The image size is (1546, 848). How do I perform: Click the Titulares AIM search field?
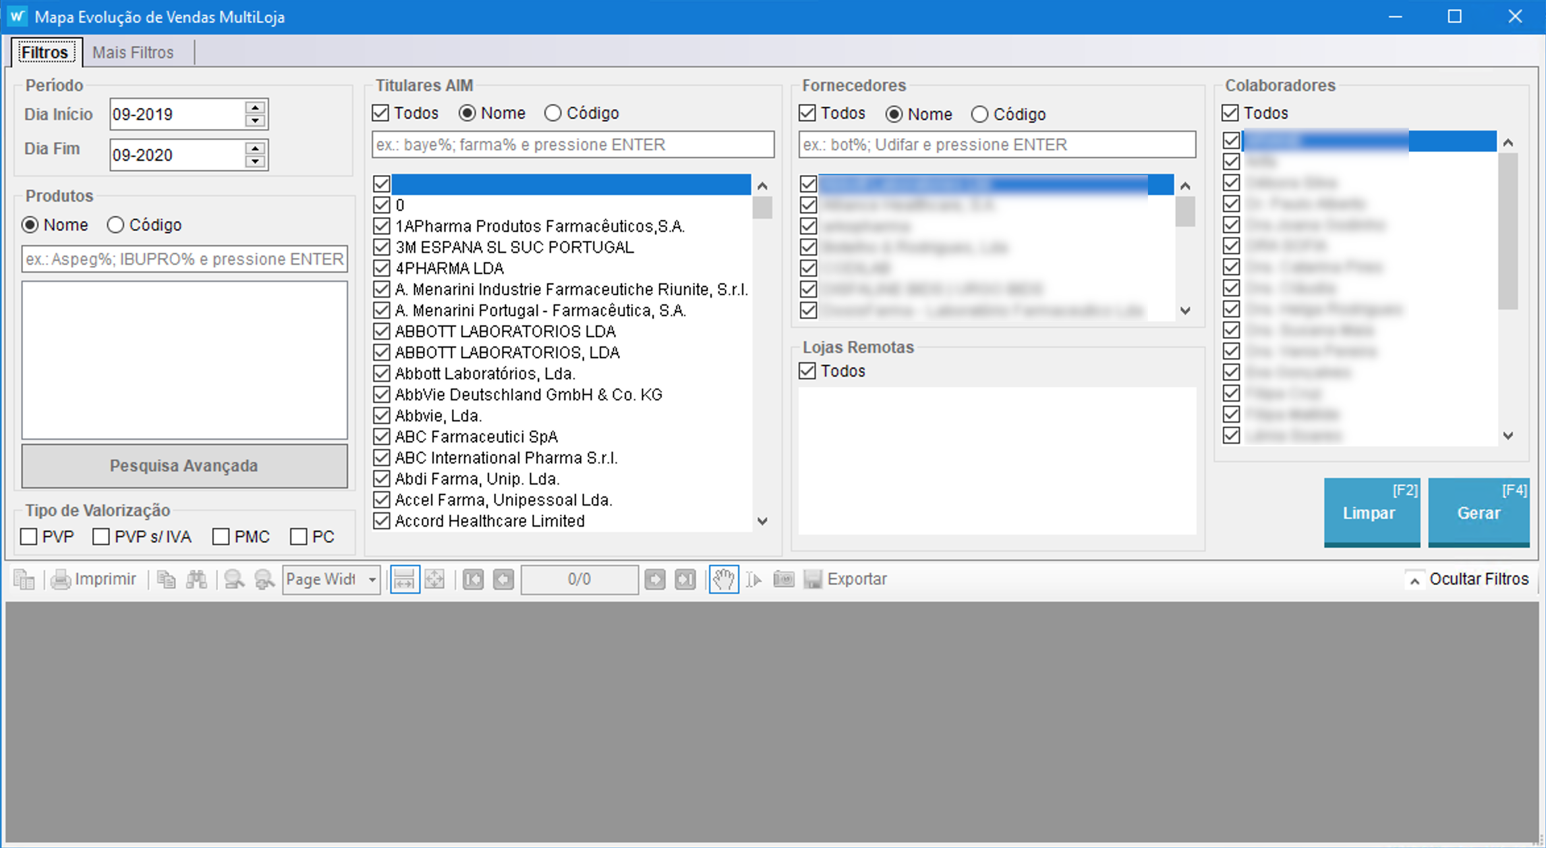(x=572, y=144)
